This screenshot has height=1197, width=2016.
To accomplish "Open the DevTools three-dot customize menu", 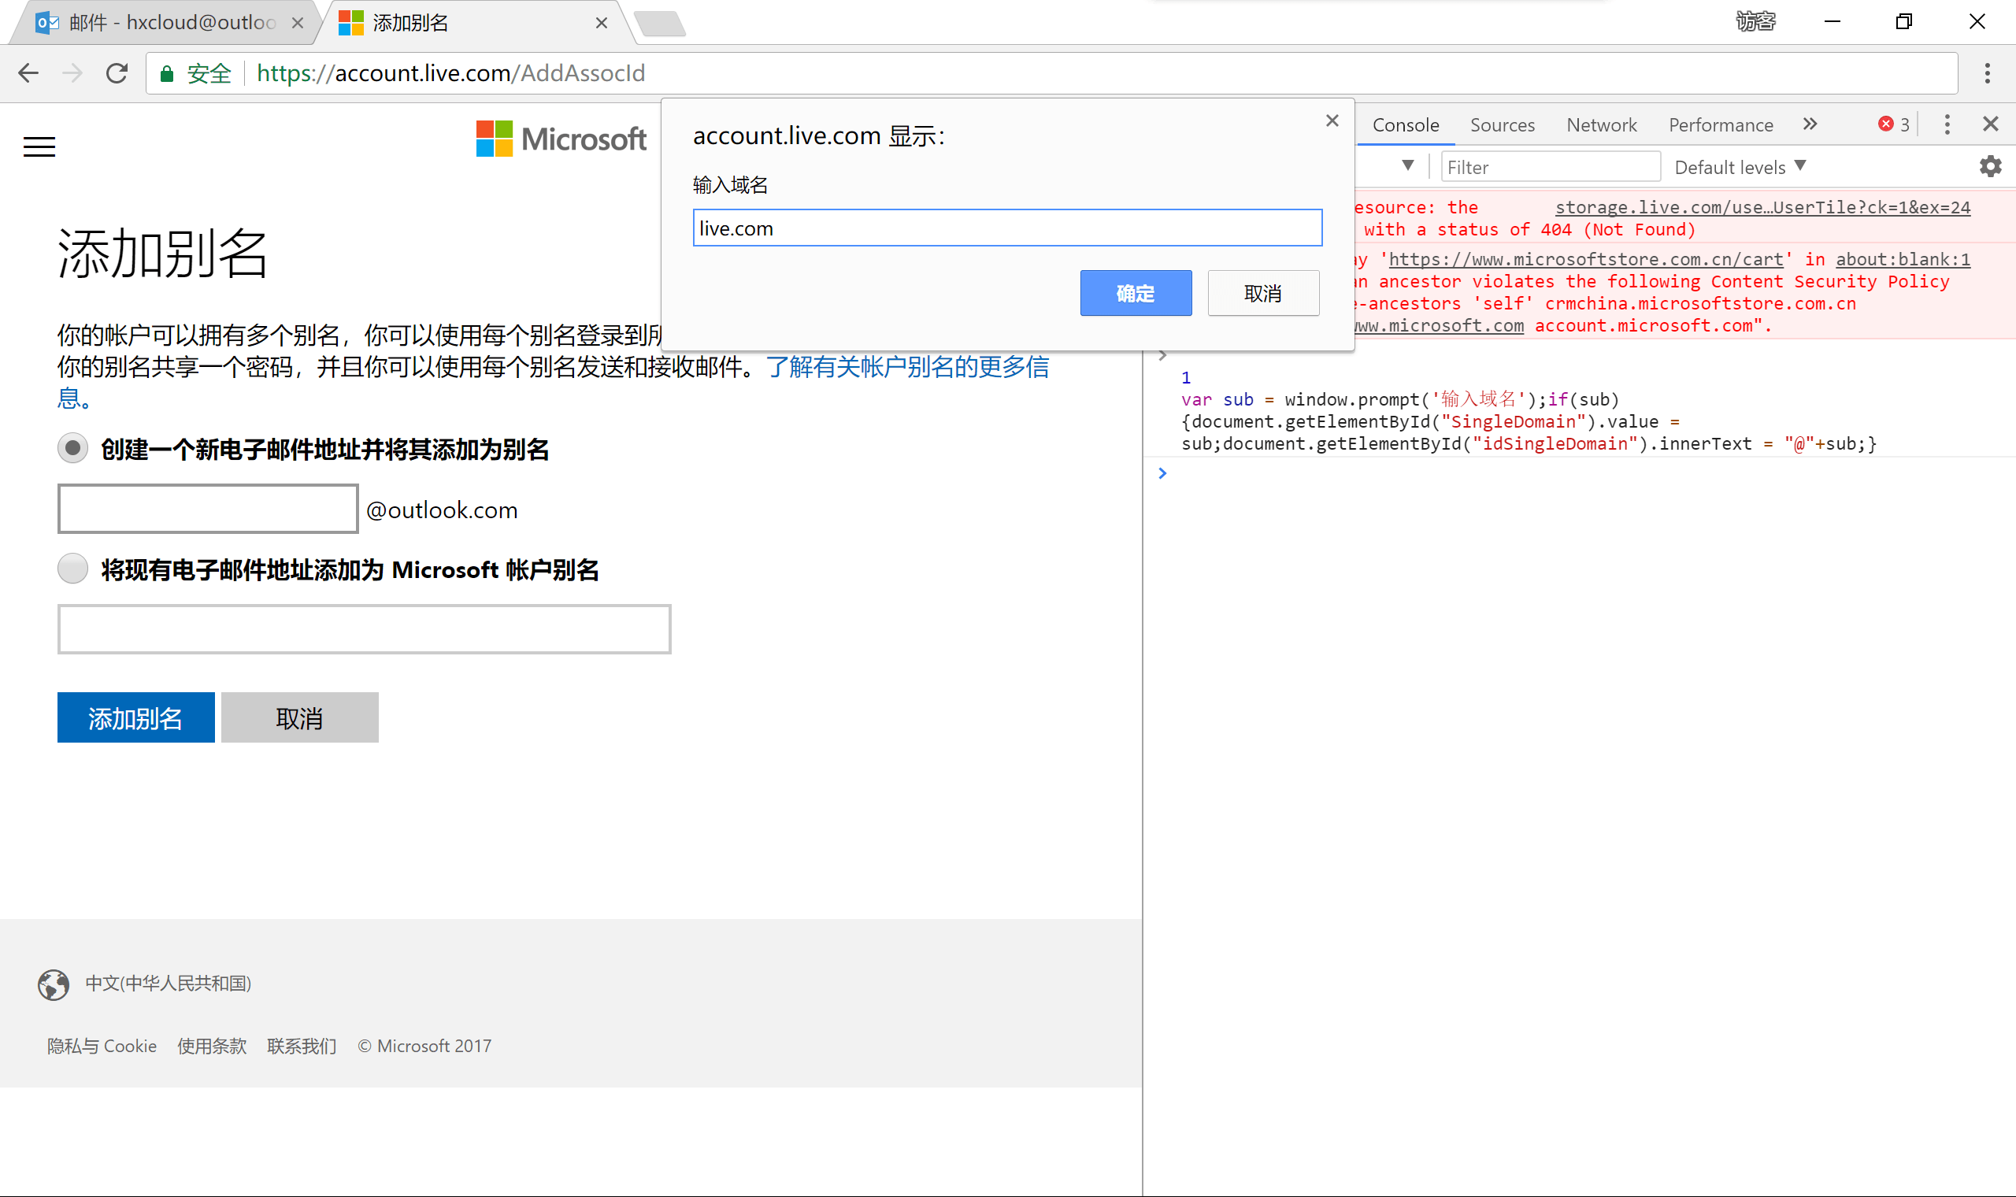I will tap(1947, 124).
